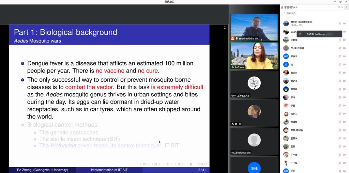This screenshot has width=349, height=173.
Task: Click the Beamer search icon in slide navigation
Action: 202,164
